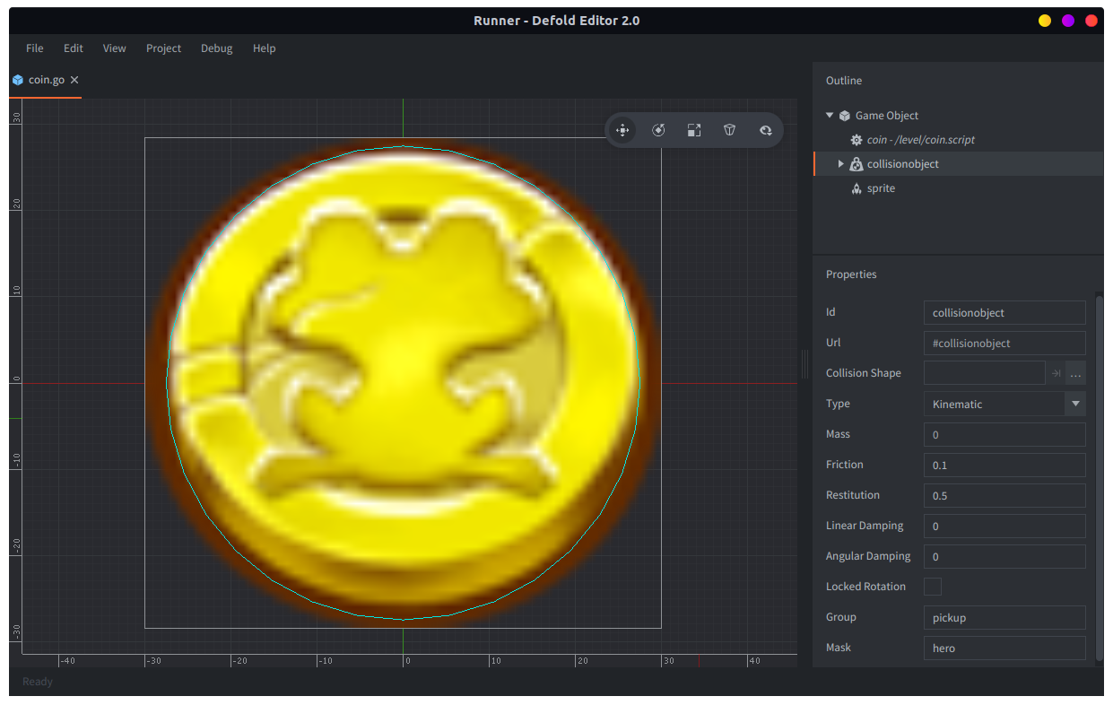Select the Move tool in the scene toolbar

(x=622, y=130)
